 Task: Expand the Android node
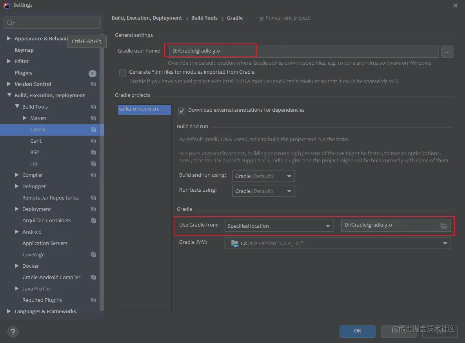pyautogui.click(x=16, y=232)
